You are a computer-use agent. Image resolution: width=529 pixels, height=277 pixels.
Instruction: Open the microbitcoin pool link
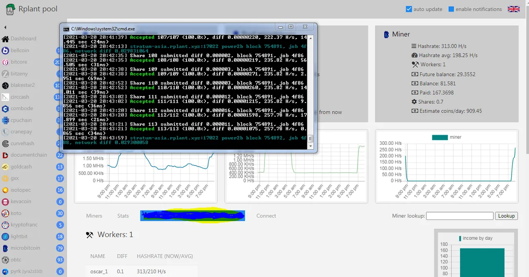tap(26, 248)
